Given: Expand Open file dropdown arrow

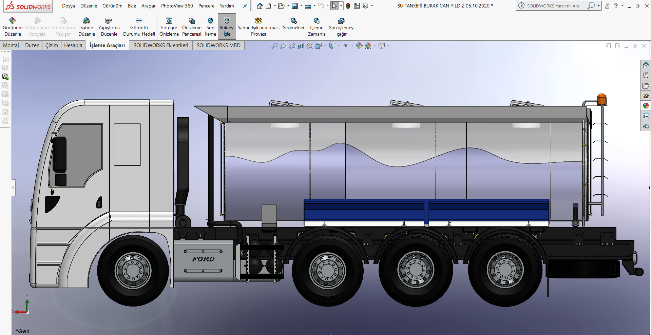Looking at the screenshot, I should tap(288, 6).
